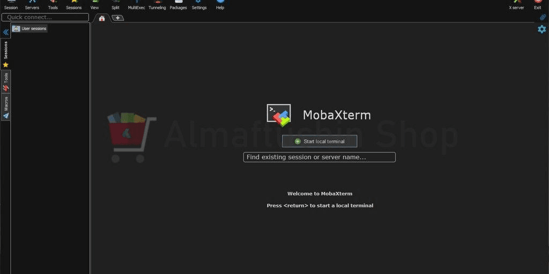Click the star icon in sidebar tabs
Screen dimensions: 549x274
pos(5,65)
